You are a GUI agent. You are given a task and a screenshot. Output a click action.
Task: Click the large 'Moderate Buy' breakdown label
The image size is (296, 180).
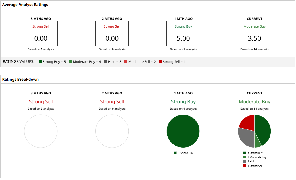(x=254, y=102)
